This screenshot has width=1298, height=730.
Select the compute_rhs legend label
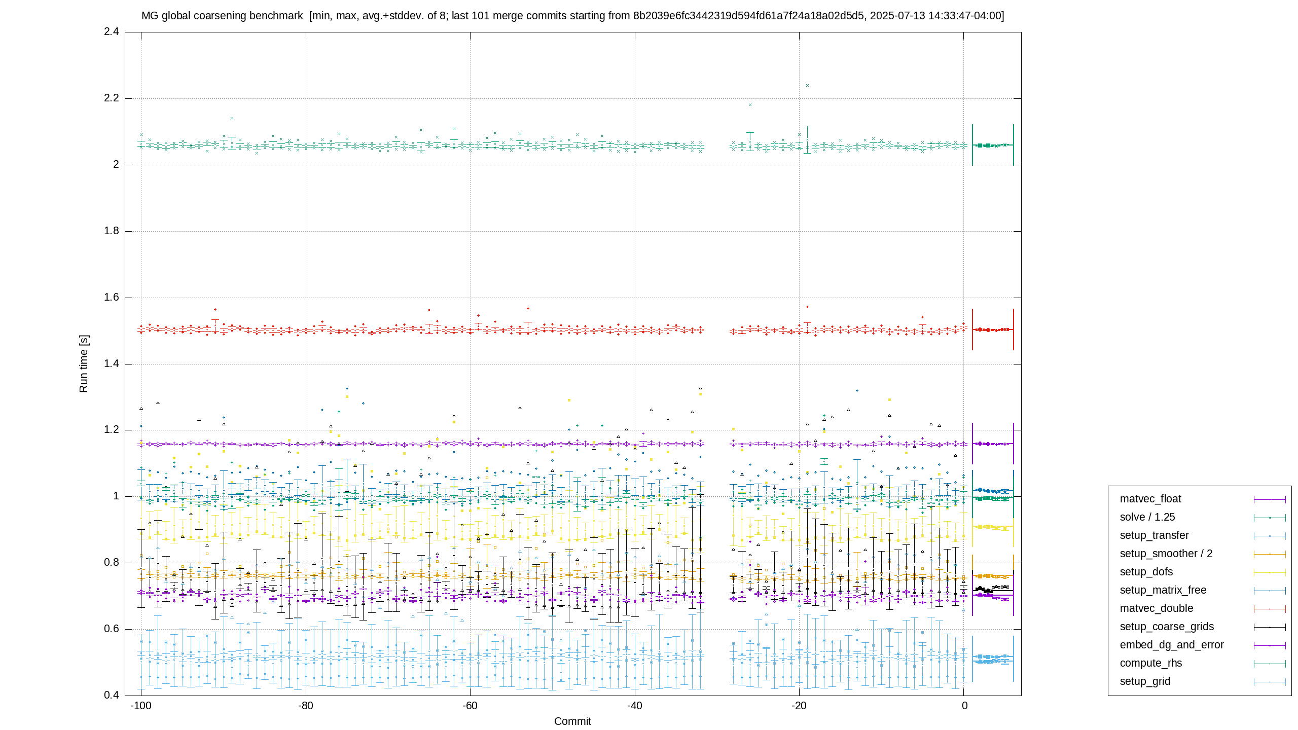1151,663
